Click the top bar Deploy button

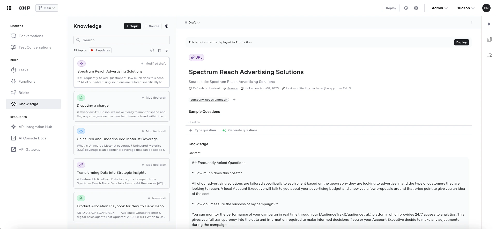click(391, 8)
